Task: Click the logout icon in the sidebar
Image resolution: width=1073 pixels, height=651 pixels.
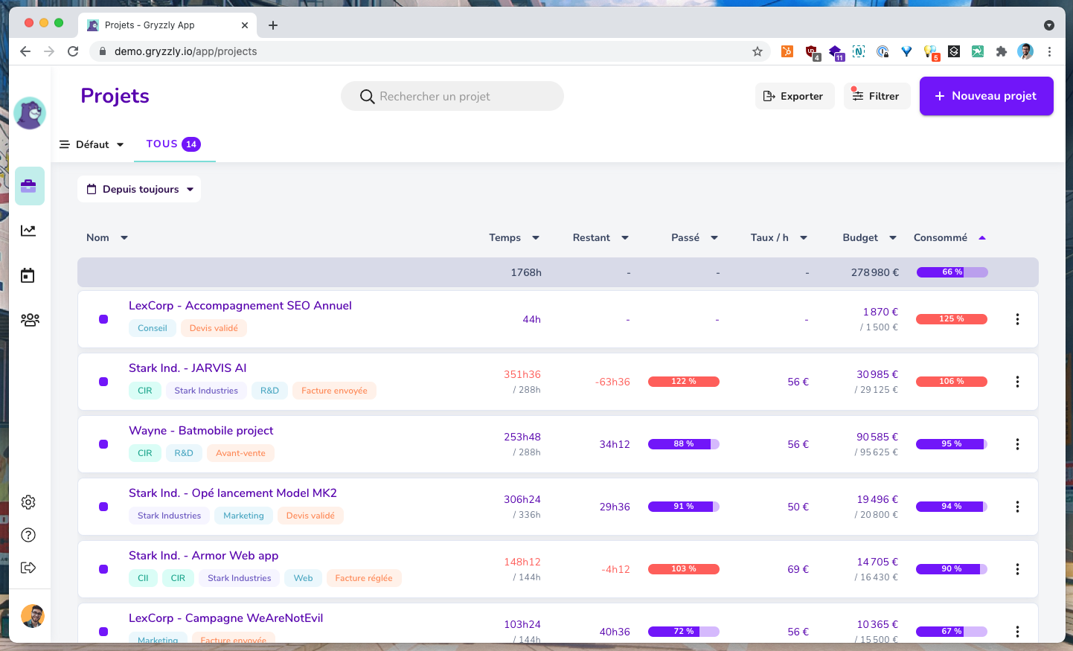Action: [x=28, y=568]
